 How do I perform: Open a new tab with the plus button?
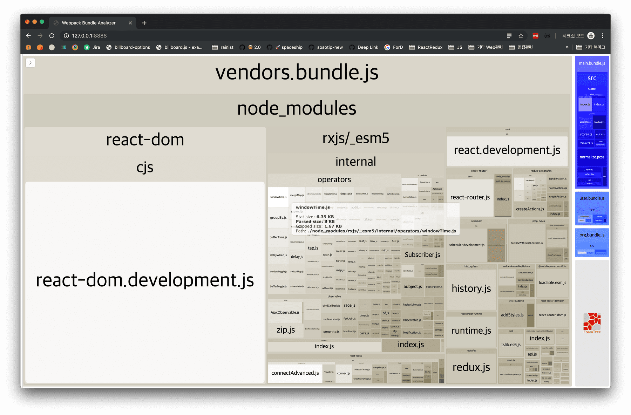point(144,23)
